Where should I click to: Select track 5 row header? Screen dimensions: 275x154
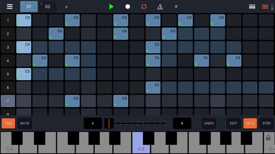click(8, 74)
